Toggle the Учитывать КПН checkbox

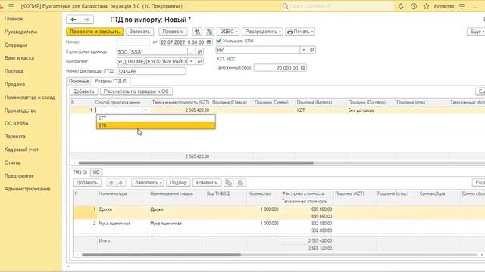pyautogui.click(x=219, y=41)
